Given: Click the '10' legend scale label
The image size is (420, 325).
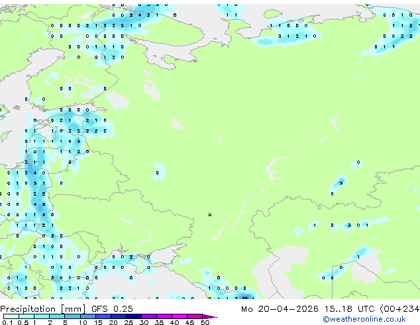Looking at the screenshot, I should [x=83, y=322].
